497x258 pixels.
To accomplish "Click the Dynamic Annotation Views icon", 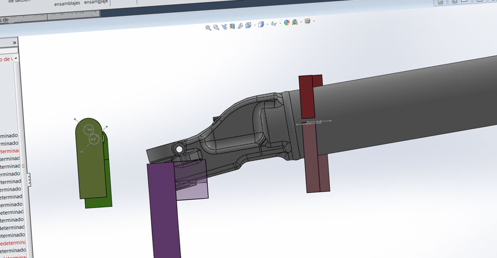I will point(241,25).
